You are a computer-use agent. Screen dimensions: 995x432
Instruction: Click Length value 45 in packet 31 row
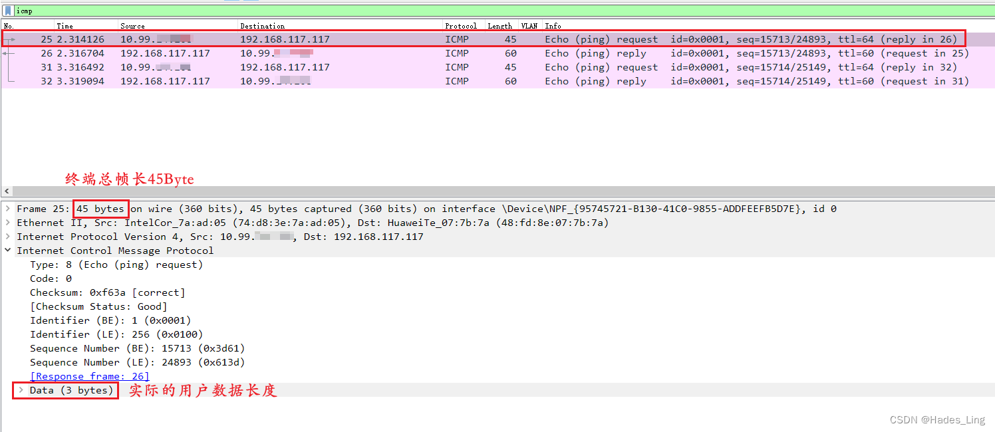click(x=510, y=67)
